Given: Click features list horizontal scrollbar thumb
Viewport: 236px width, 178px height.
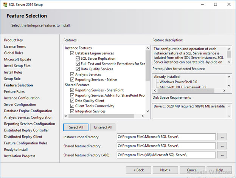Looking at the screenshot, I should click(101, 116).
